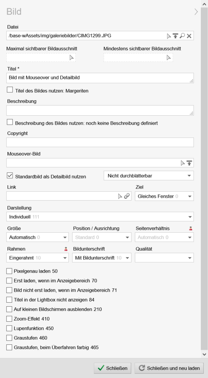Upload a new file into the Datei field
208x378 pixels.
click(x=175, y=36)
